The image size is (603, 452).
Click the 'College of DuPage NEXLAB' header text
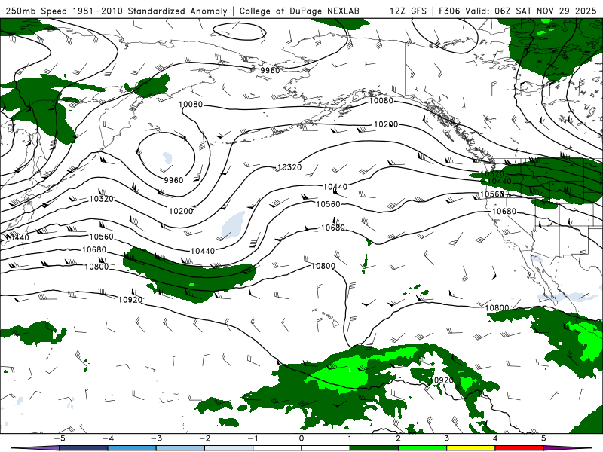tap(299, 11)
